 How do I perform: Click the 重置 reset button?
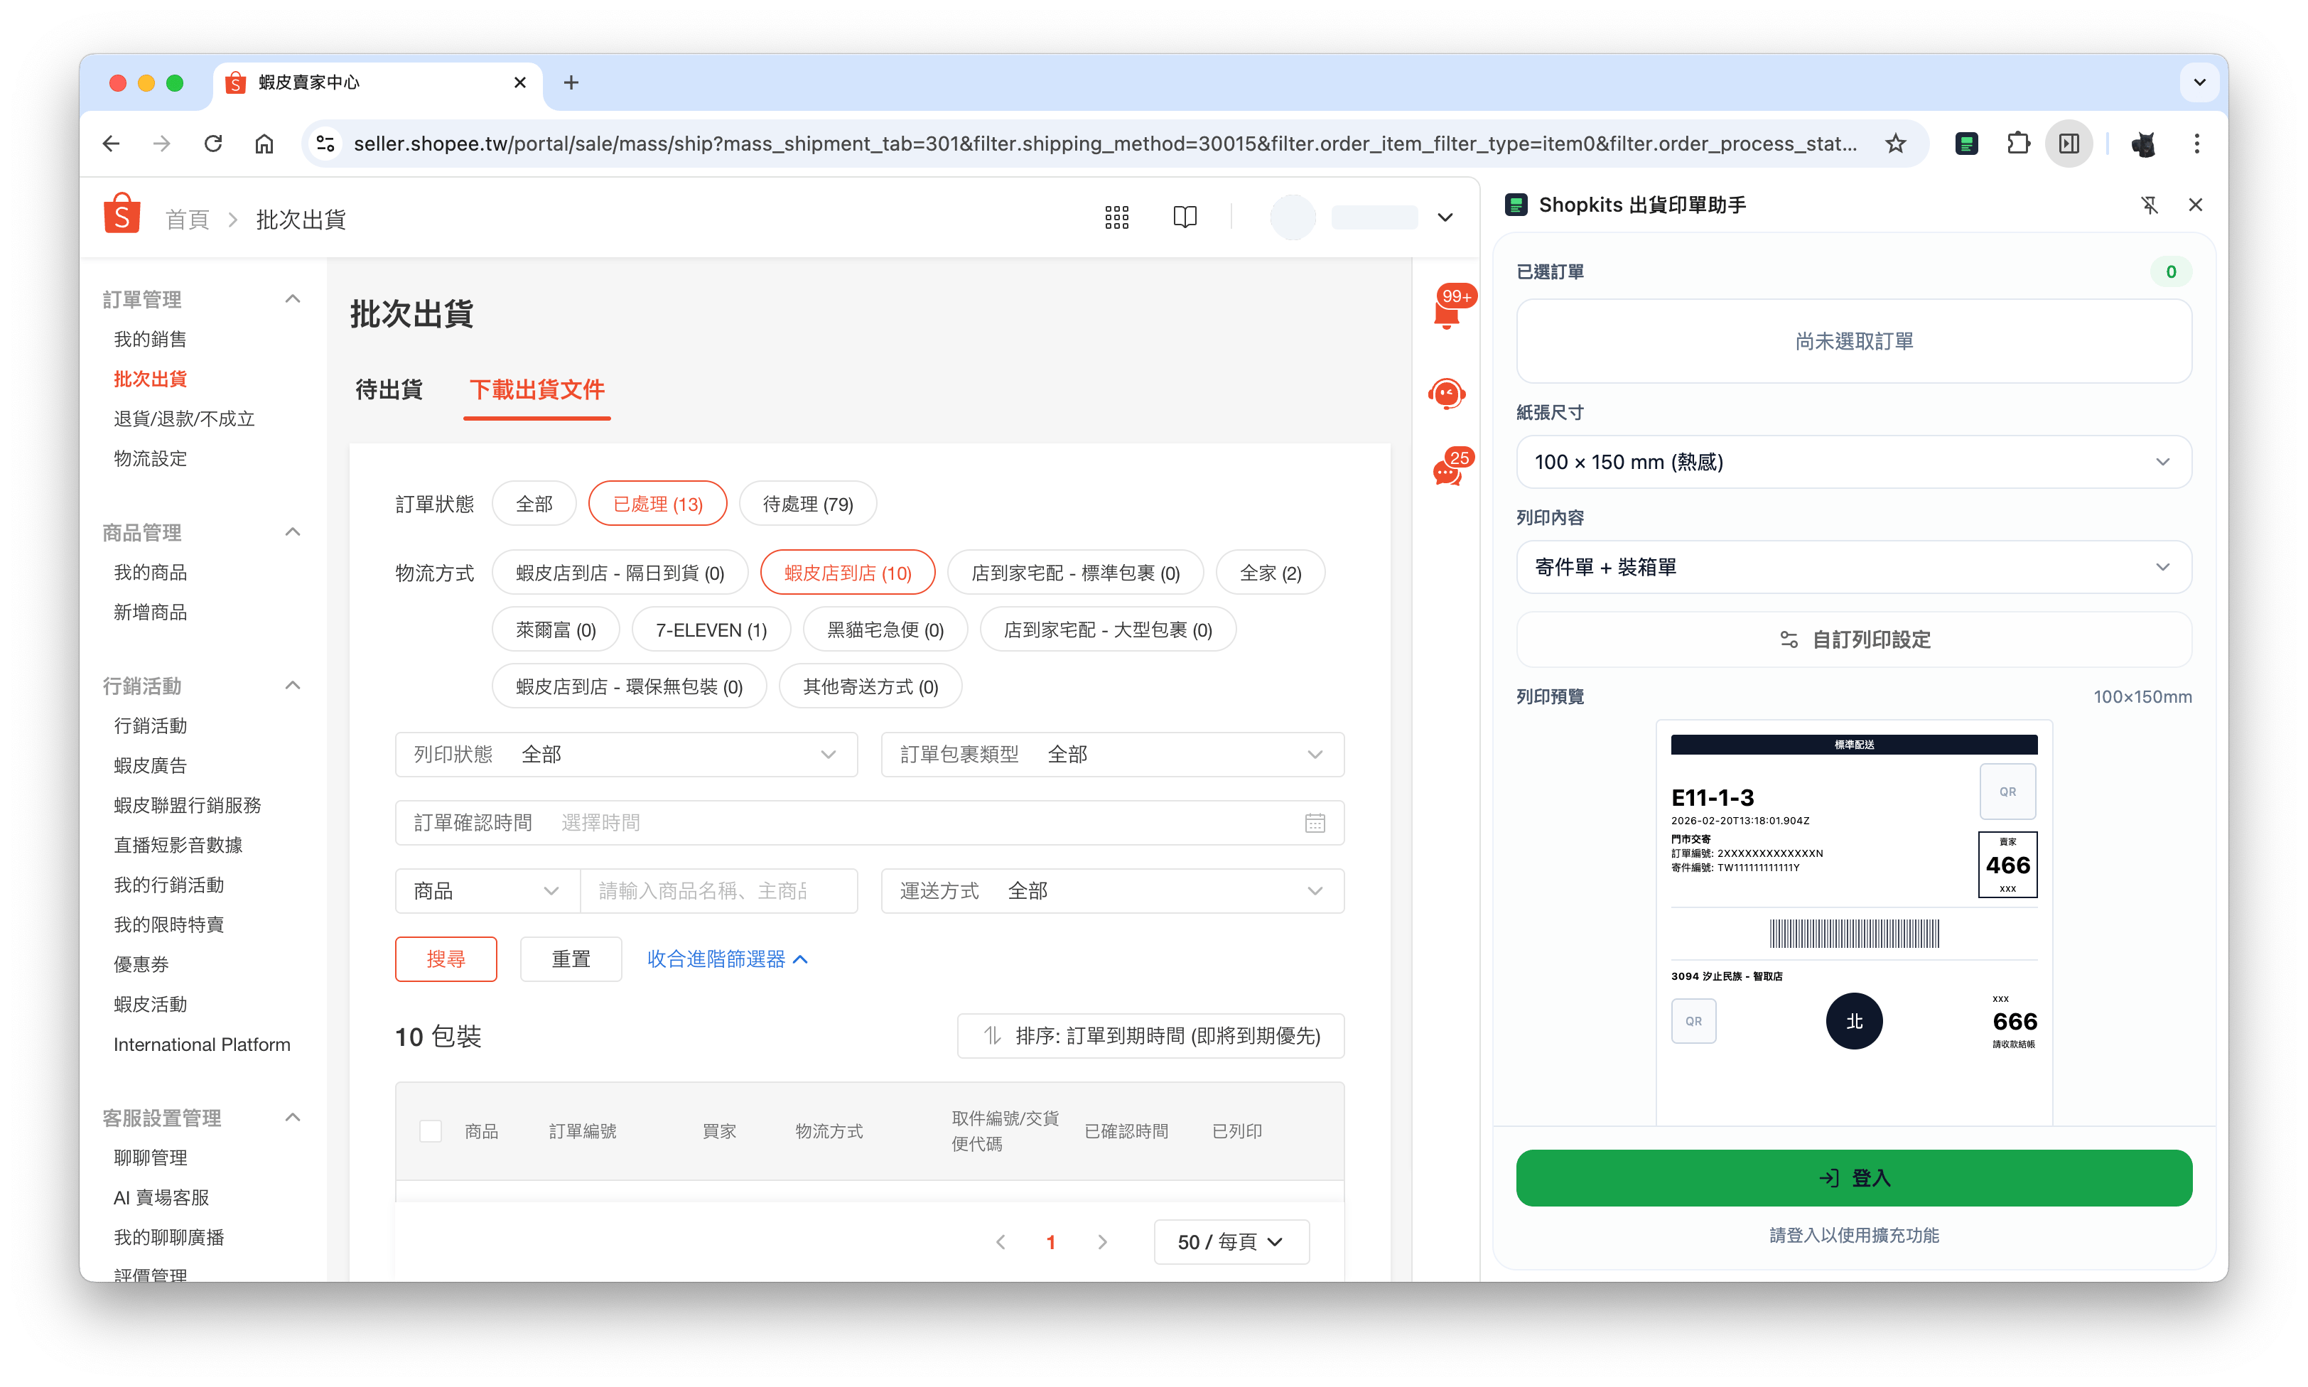click(570, 959)
